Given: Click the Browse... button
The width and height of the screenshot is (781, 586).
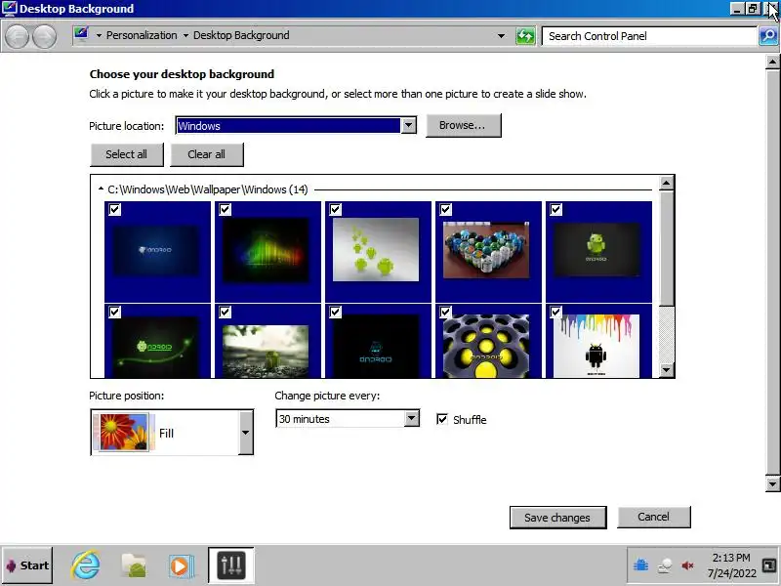Looking at the screenshot, I should pos(463,125).
